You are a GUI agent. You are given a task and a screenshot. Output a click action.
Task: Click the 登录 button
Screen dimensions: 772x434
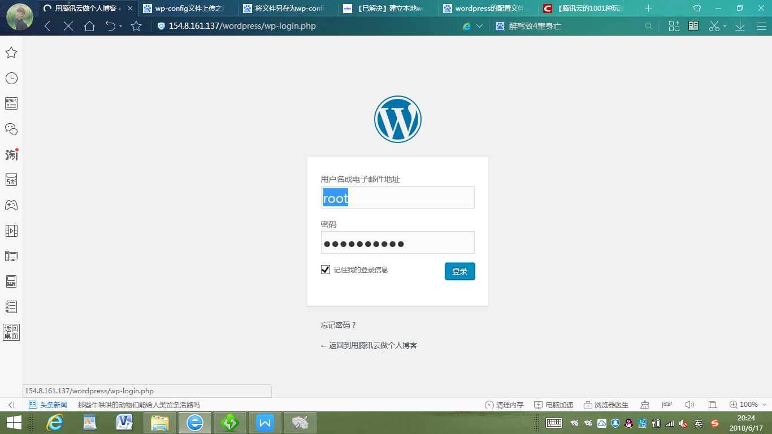[x=460, y=271]
